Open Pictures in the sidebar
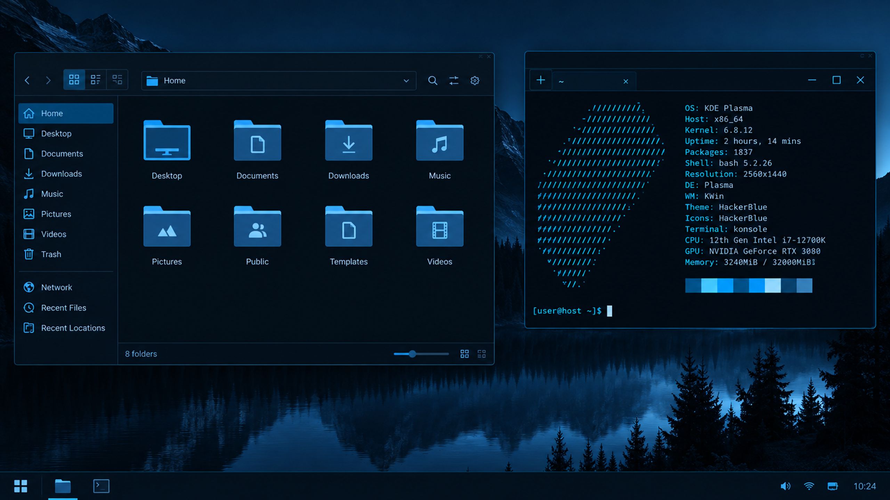This screenshot has height=500, width=890. point(66,214)
